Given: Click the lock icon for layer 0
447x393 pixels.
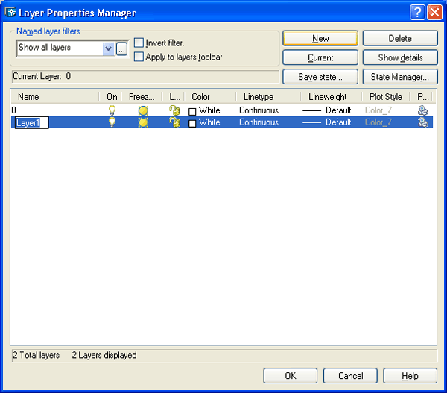Looking at the screenshot, I should tap(174, 110).
